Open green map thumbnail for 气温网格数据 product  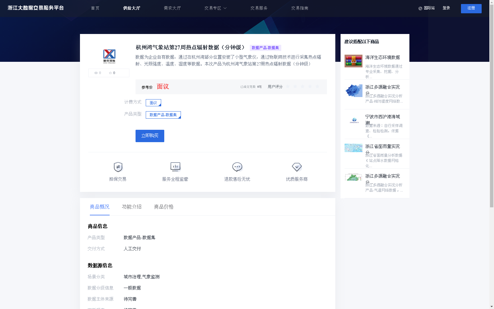(x=354, y=177)
